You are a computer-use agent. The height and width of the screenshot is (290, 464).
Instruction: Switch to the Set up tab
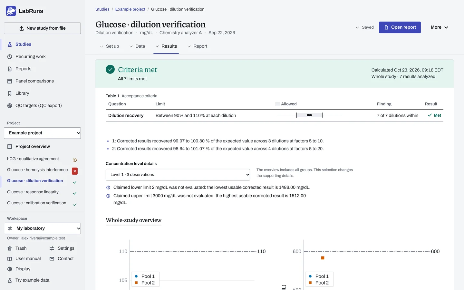pos(110,46)
